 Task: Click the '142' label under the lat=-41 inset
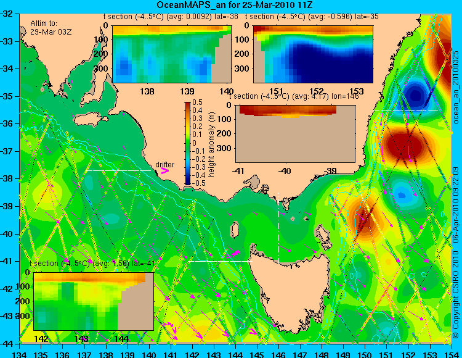point(41,338)
